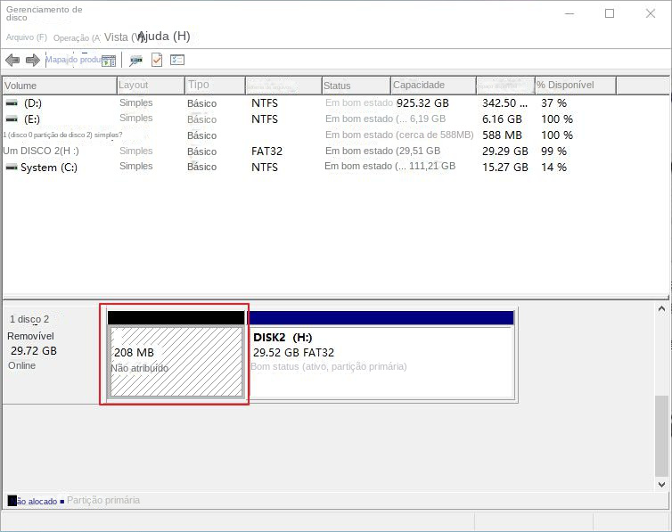
Task: Open the Ajuda (H) menu
Action: pos(164,36)
